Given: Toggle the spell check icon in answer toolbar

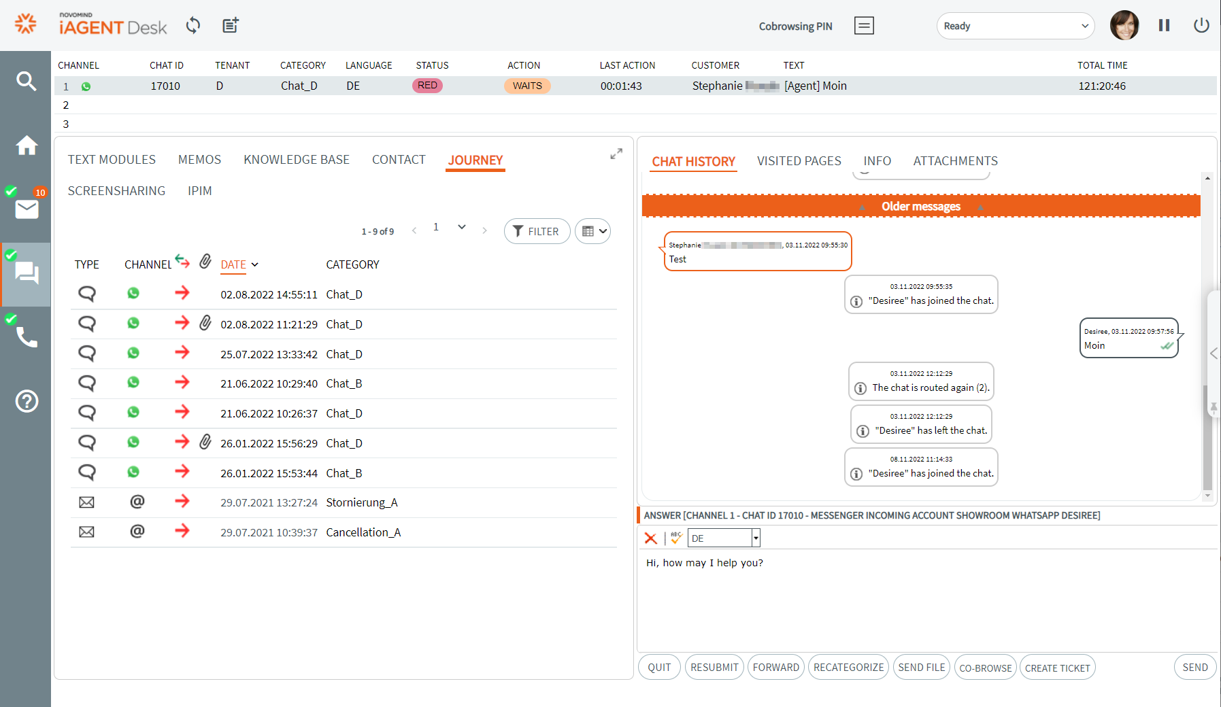Looking at the screenshot, I should (x=675, y=538).
